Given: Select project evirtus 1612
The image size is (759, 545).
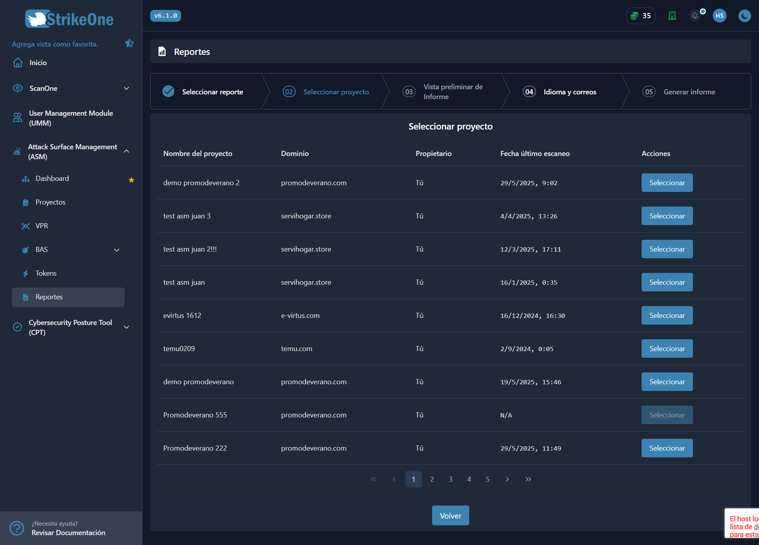Looking at the screenshot, I should 667,316.
